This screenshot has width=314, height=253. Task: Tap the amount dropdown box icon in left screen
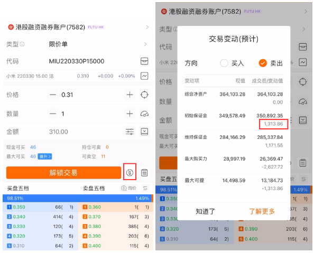[144, 132]
